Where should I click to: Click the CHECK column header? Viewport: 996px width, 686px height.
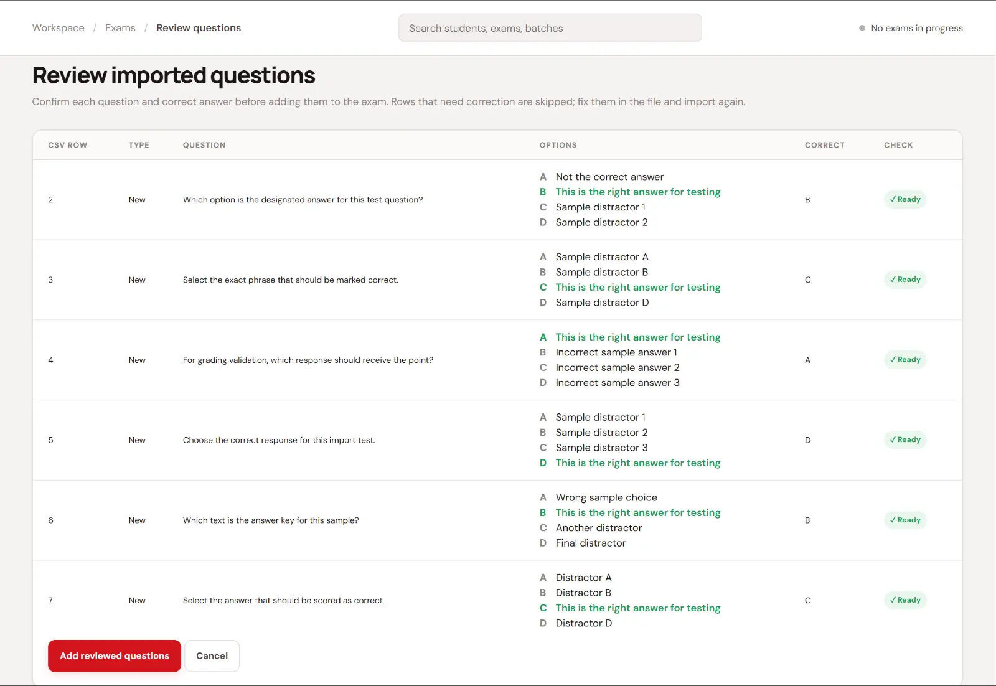coord(898,145)
